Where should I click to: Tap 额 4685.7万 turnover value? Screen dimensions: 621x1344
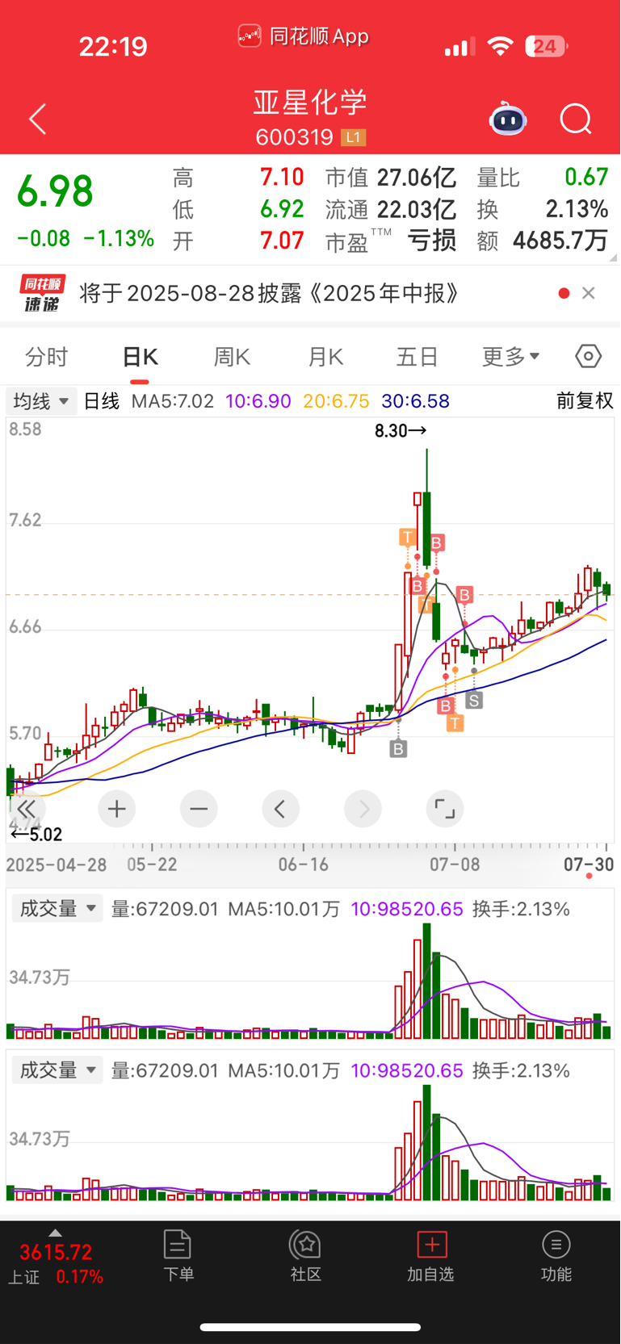pyautogui.click(x=543, y=241)
